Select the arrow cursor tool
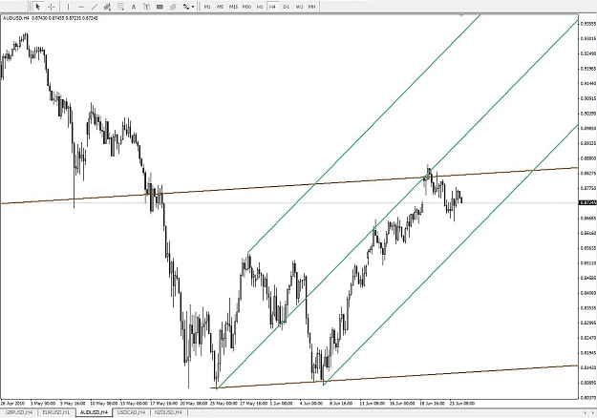This screenshot has width=597, height=418. [x=37, y=7]
